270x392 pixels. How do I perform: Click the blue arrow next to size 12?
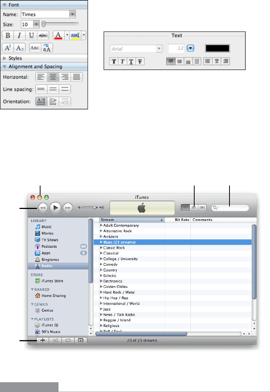click(190, 48)
